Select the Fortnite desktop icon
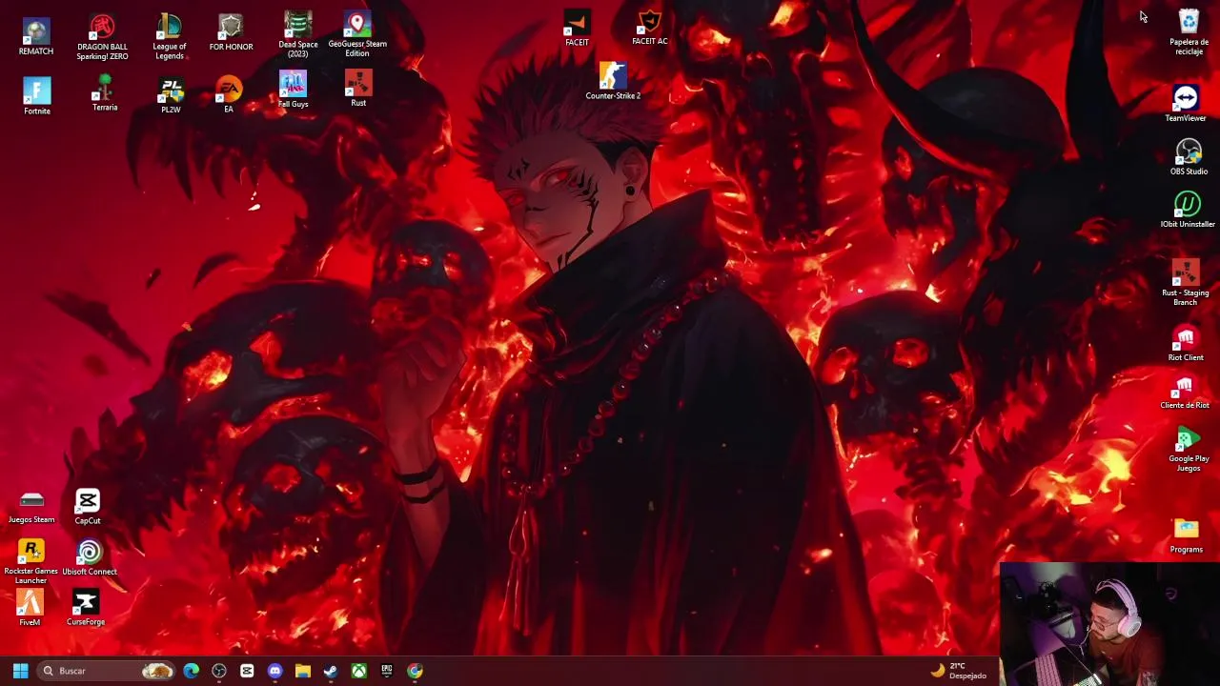The height and width of the screenshot is (686, 1220). [x=36, y=97]
